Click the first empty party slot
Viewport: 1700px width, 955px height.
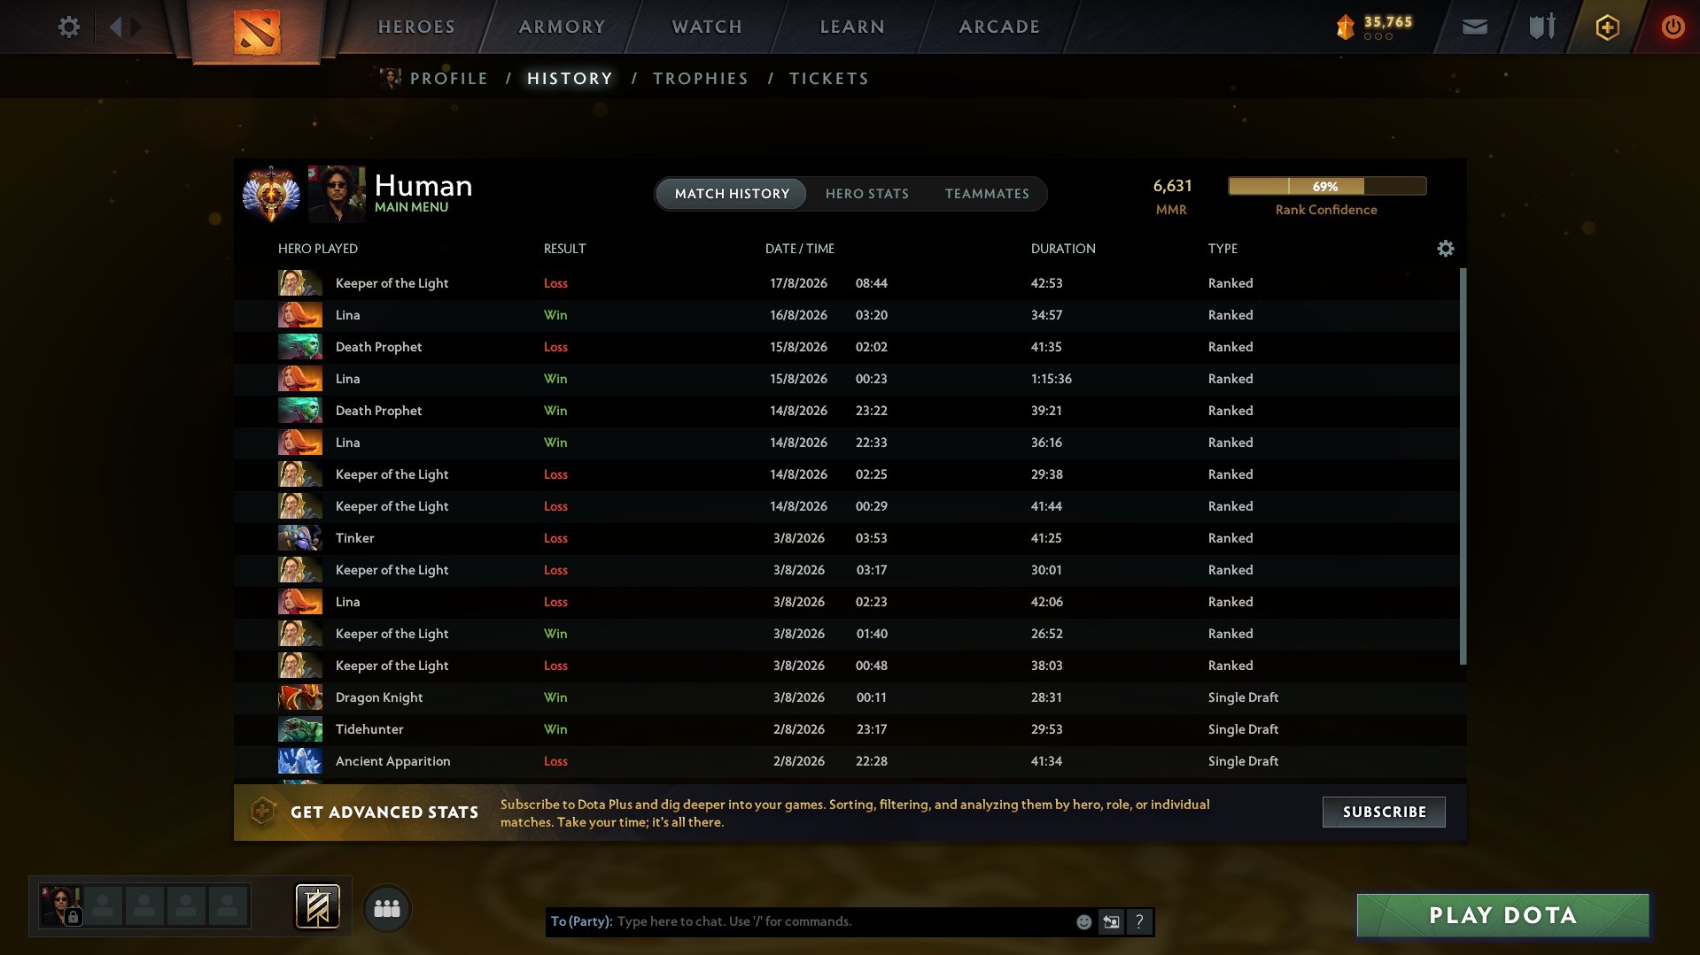click(x=103, y=905)
